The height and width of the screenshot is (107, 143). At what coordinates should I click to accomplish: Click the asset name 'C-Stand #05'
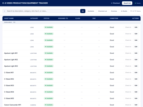(9, 98)
